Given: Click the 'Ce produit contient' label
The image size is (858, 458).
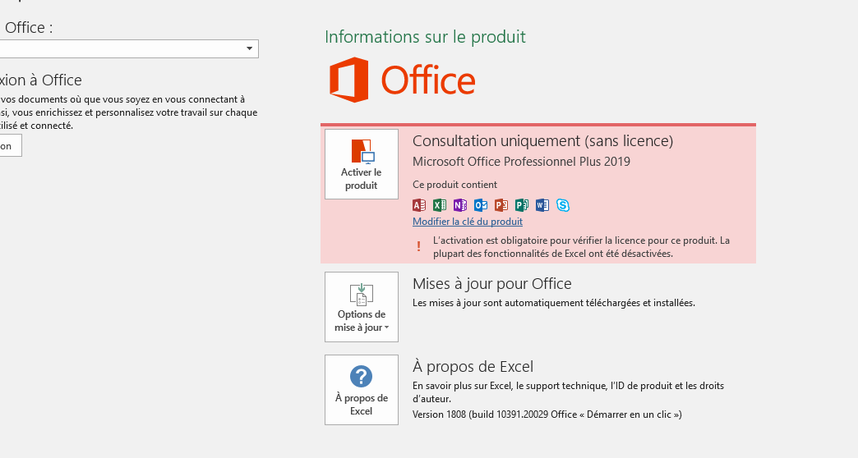Looking at the screenshot, I should click(454, 185).
